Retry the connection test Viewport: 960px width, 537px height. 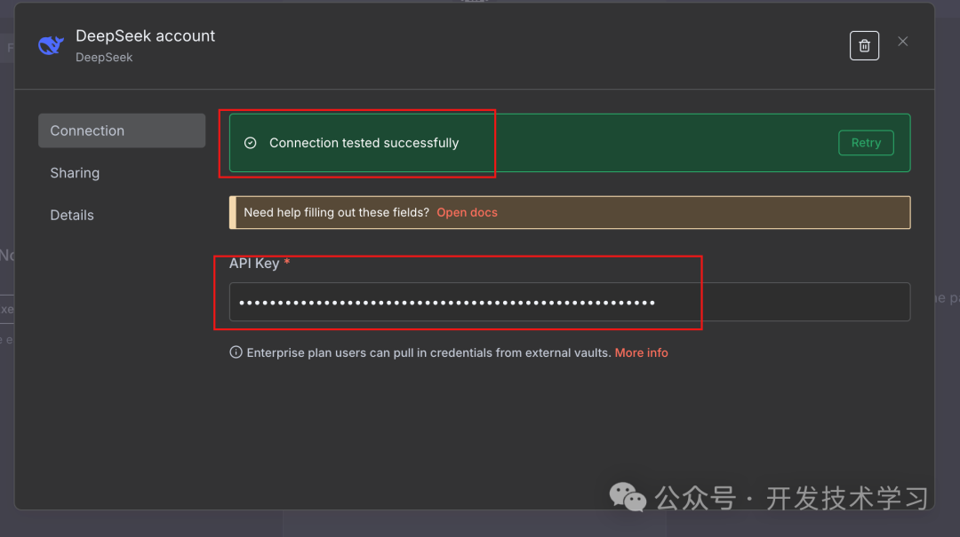(x=866, y=143)
